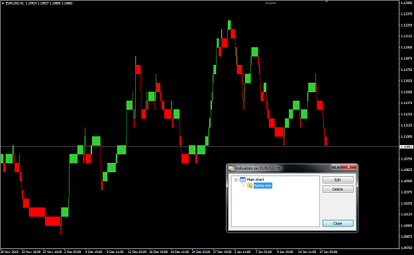Click the Main chart window icon
This screenshot has width=414, height=255.
pos(242,179)
